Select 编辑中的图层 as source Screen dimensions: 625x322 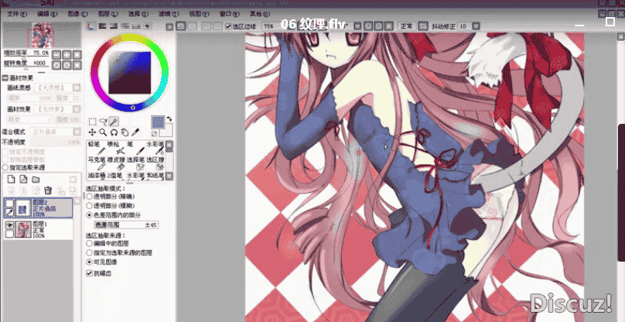pyautogui.click(x=89, y=243)
